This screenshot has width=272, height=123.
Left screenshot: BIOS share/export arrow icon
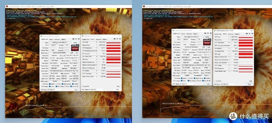[72, 53]
